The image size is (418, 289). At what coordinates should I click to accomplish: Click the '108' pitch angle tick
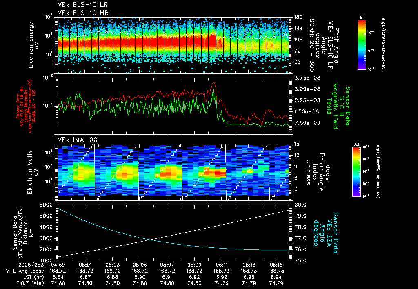click(298, 40)
